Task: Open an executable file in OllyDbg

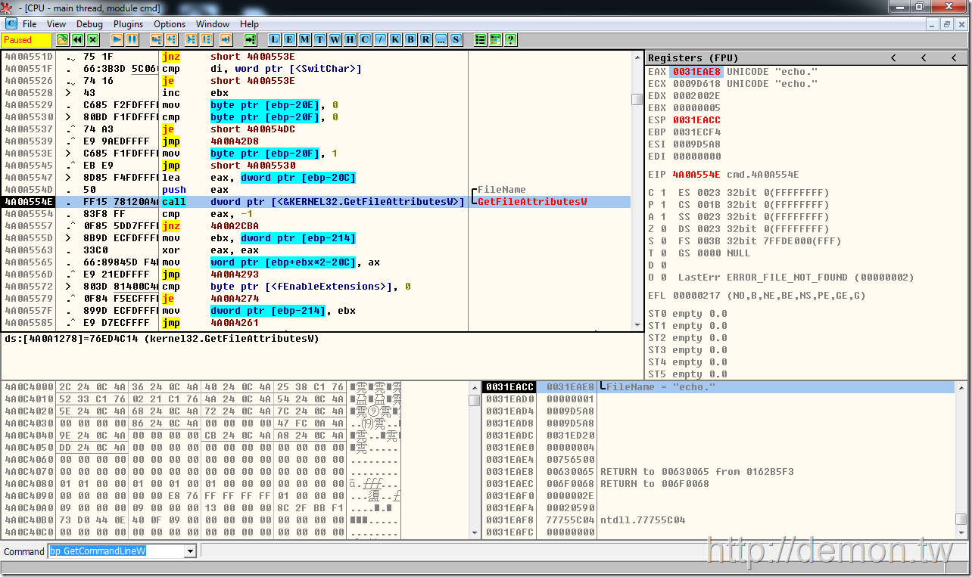Action: coord(63,39)
